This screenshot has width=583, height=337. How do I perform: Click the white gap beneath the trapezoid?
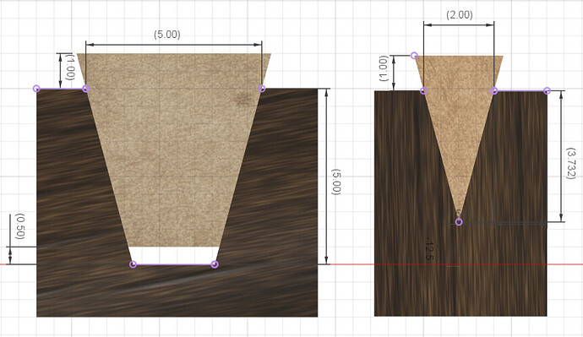click(174, 255)
